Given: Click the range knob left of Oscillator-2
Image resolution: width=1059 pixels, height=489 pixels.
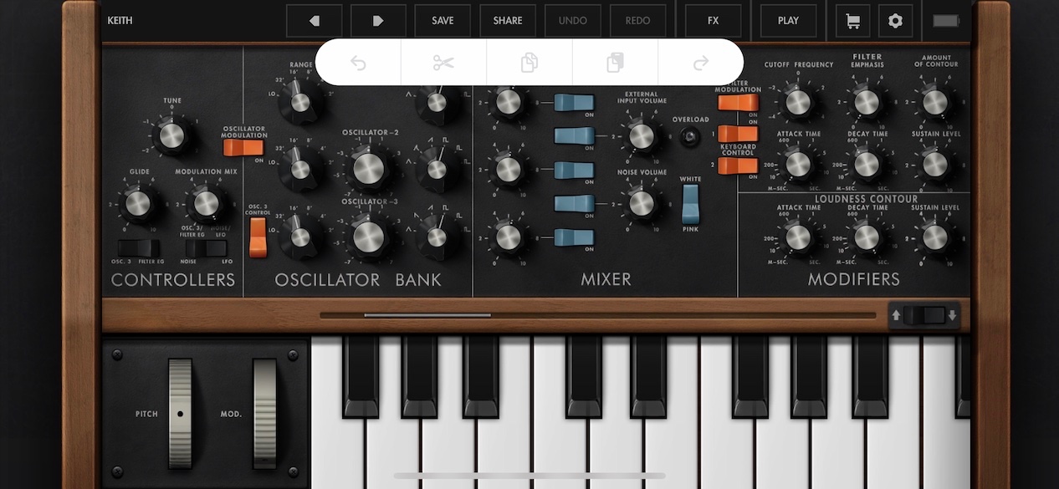Looking at the screenshot, I should pyautogui.click(x=299, y=169).
